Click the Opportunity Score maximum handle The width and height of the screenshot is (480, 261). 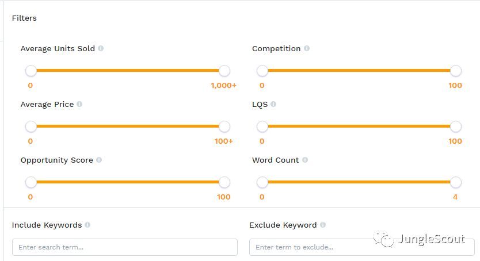[224, 182]
